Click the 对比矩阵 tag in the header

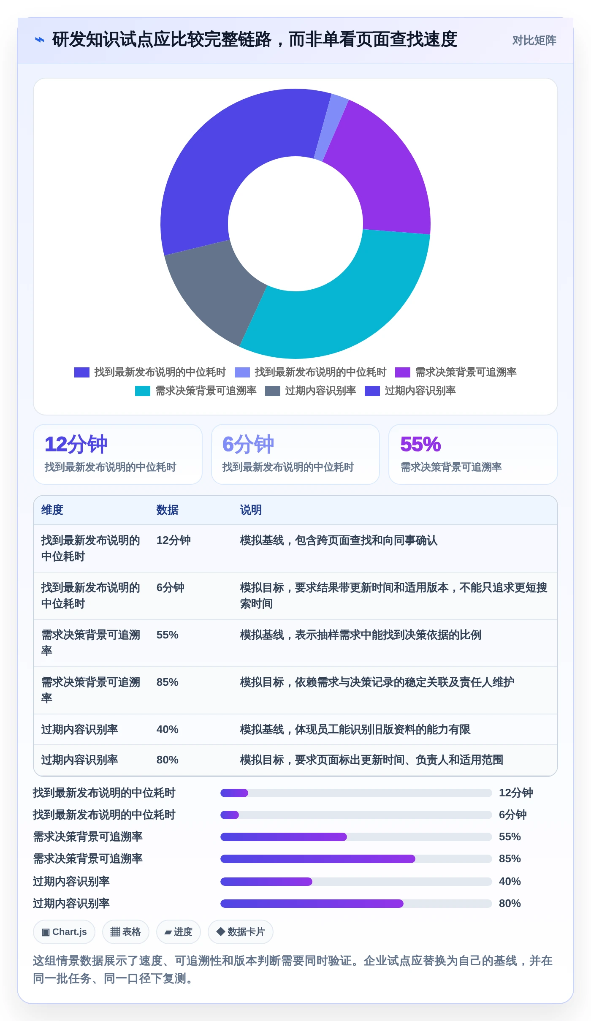534,40
